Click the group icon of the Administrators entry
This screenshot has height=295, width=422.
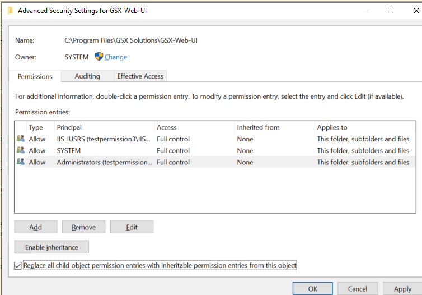click(x=21, y=162)
